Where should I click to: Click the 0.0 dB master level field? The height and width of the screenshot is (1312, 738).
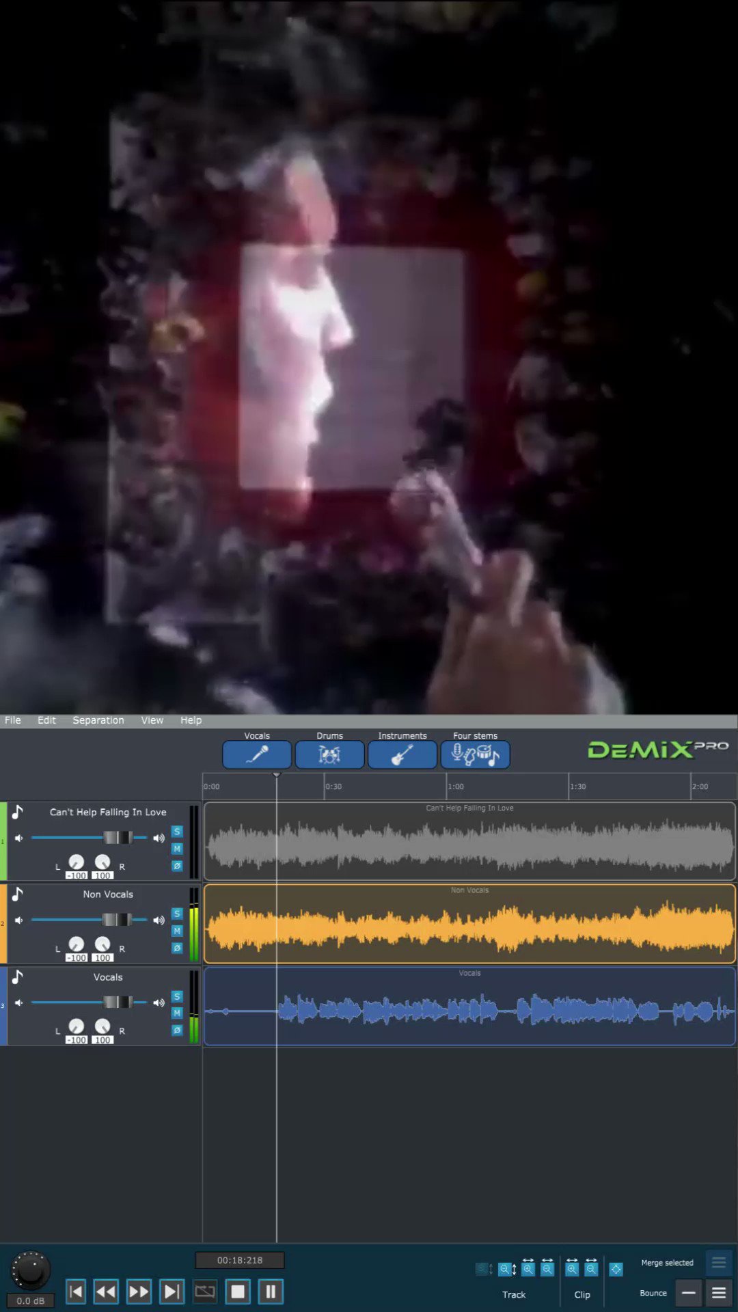click(x=31, y=1300)
